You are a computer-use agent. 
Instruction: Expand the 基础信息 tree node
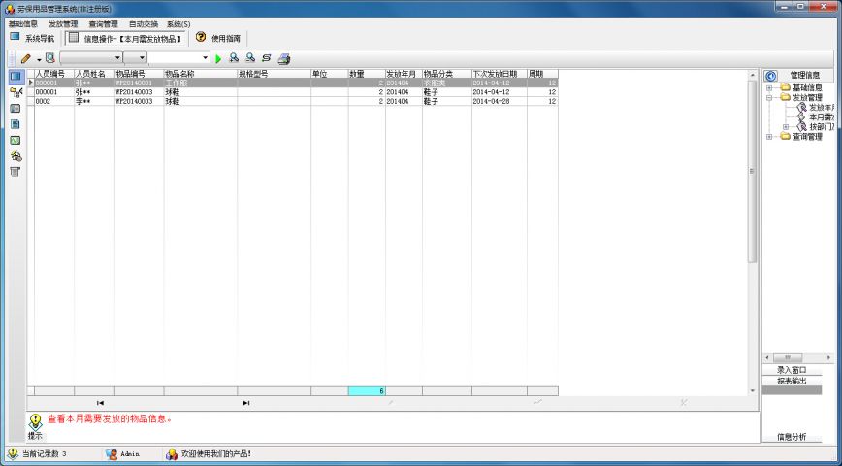click(769, 88)
